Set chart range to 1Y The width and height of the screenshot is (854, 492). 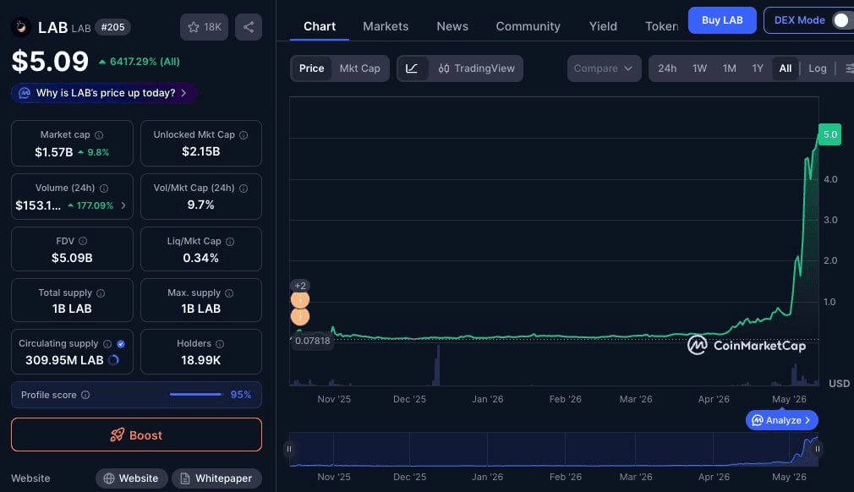tap(758, 68)
